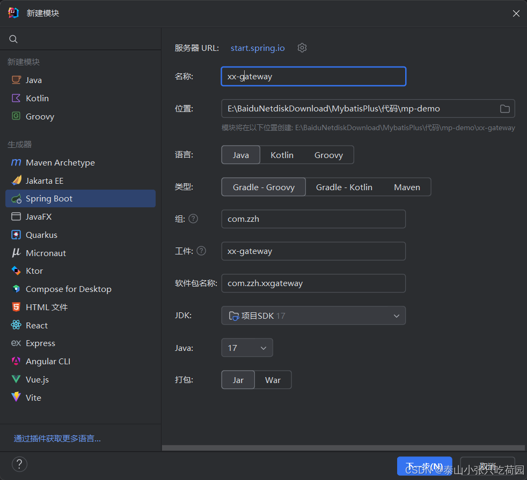Screen dimensions: 527x480
Task: Focus the 位置 location path field
Action: [x=368, y=109]
